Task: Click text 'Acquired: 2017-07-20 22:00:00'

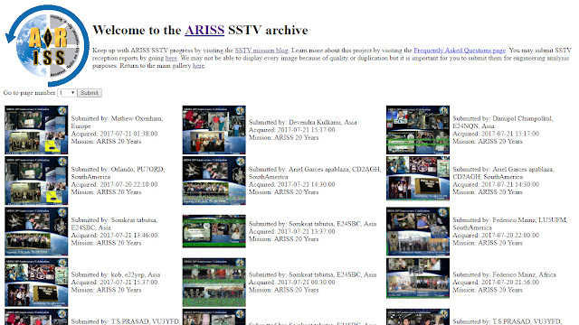Action: coord(496,236)
